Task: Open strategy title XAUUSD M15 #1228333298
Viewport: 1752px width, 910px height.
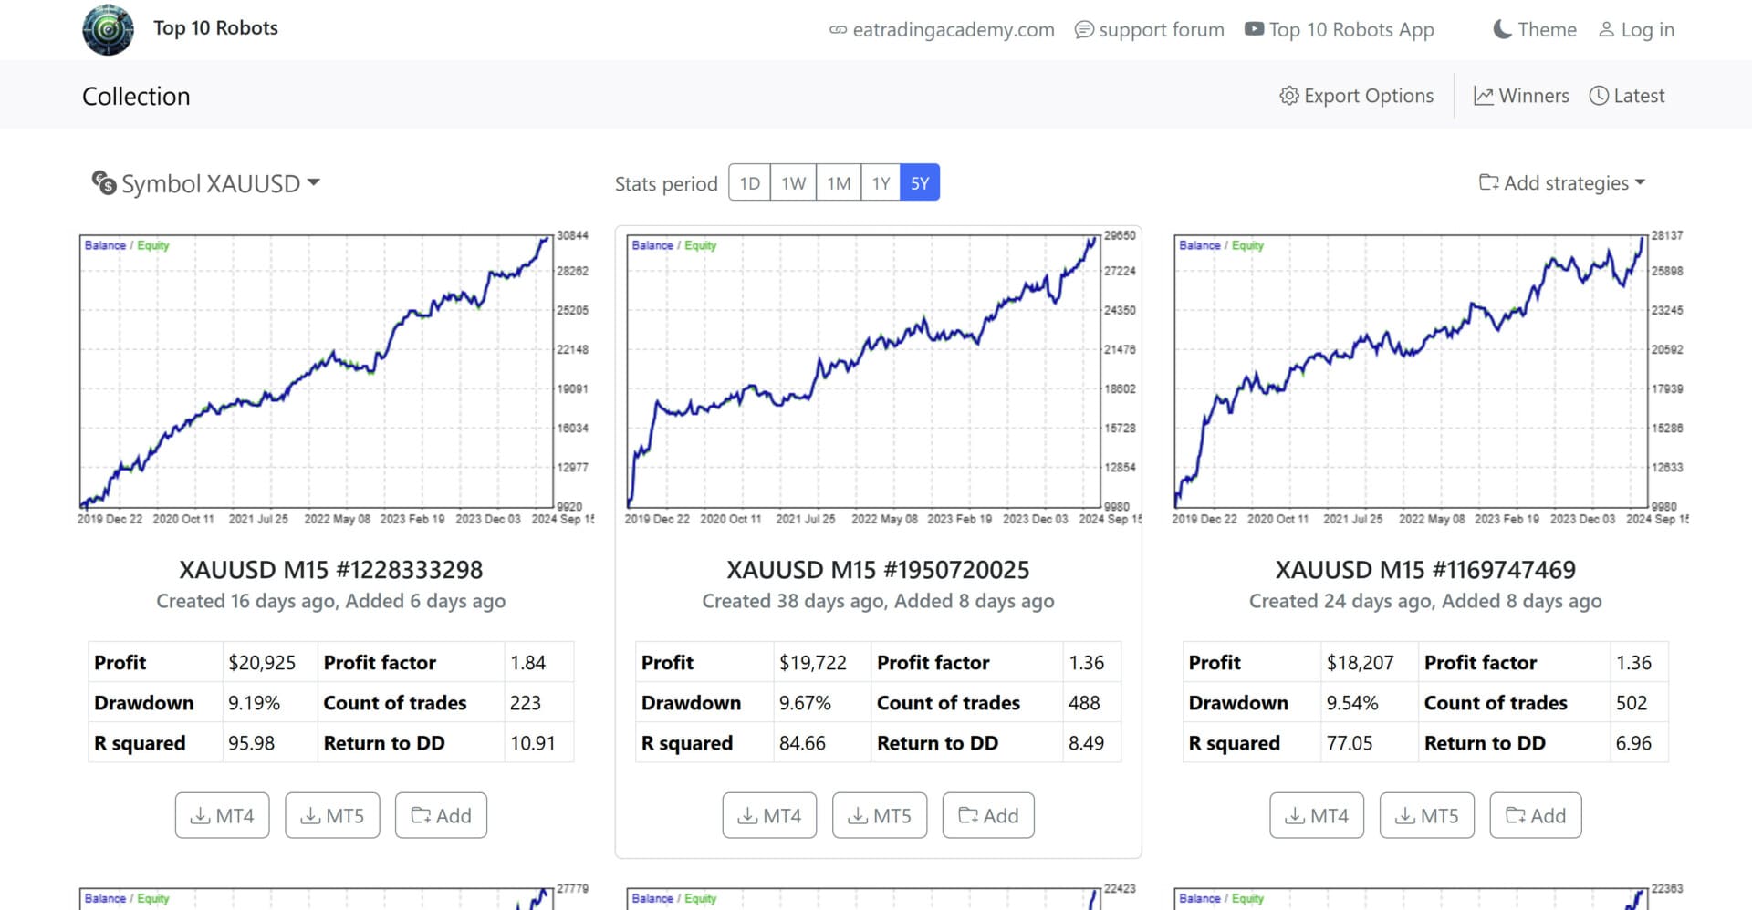Action: pyautogui.click(x=330, y=570)
